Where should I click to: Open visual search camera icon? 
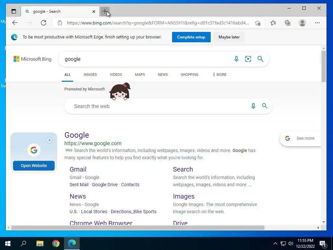[x=248, y=59]
